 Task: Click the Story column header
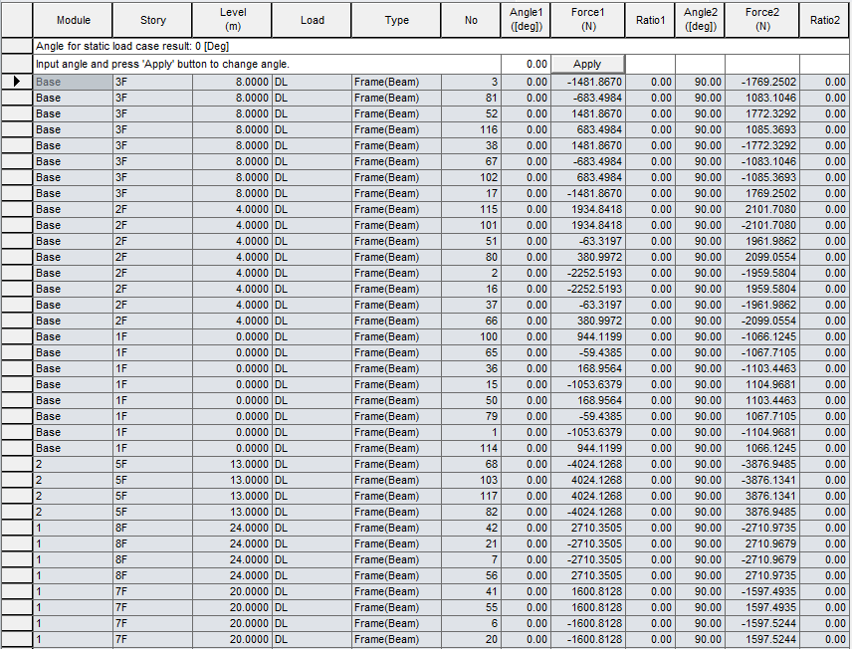(152, 19)
